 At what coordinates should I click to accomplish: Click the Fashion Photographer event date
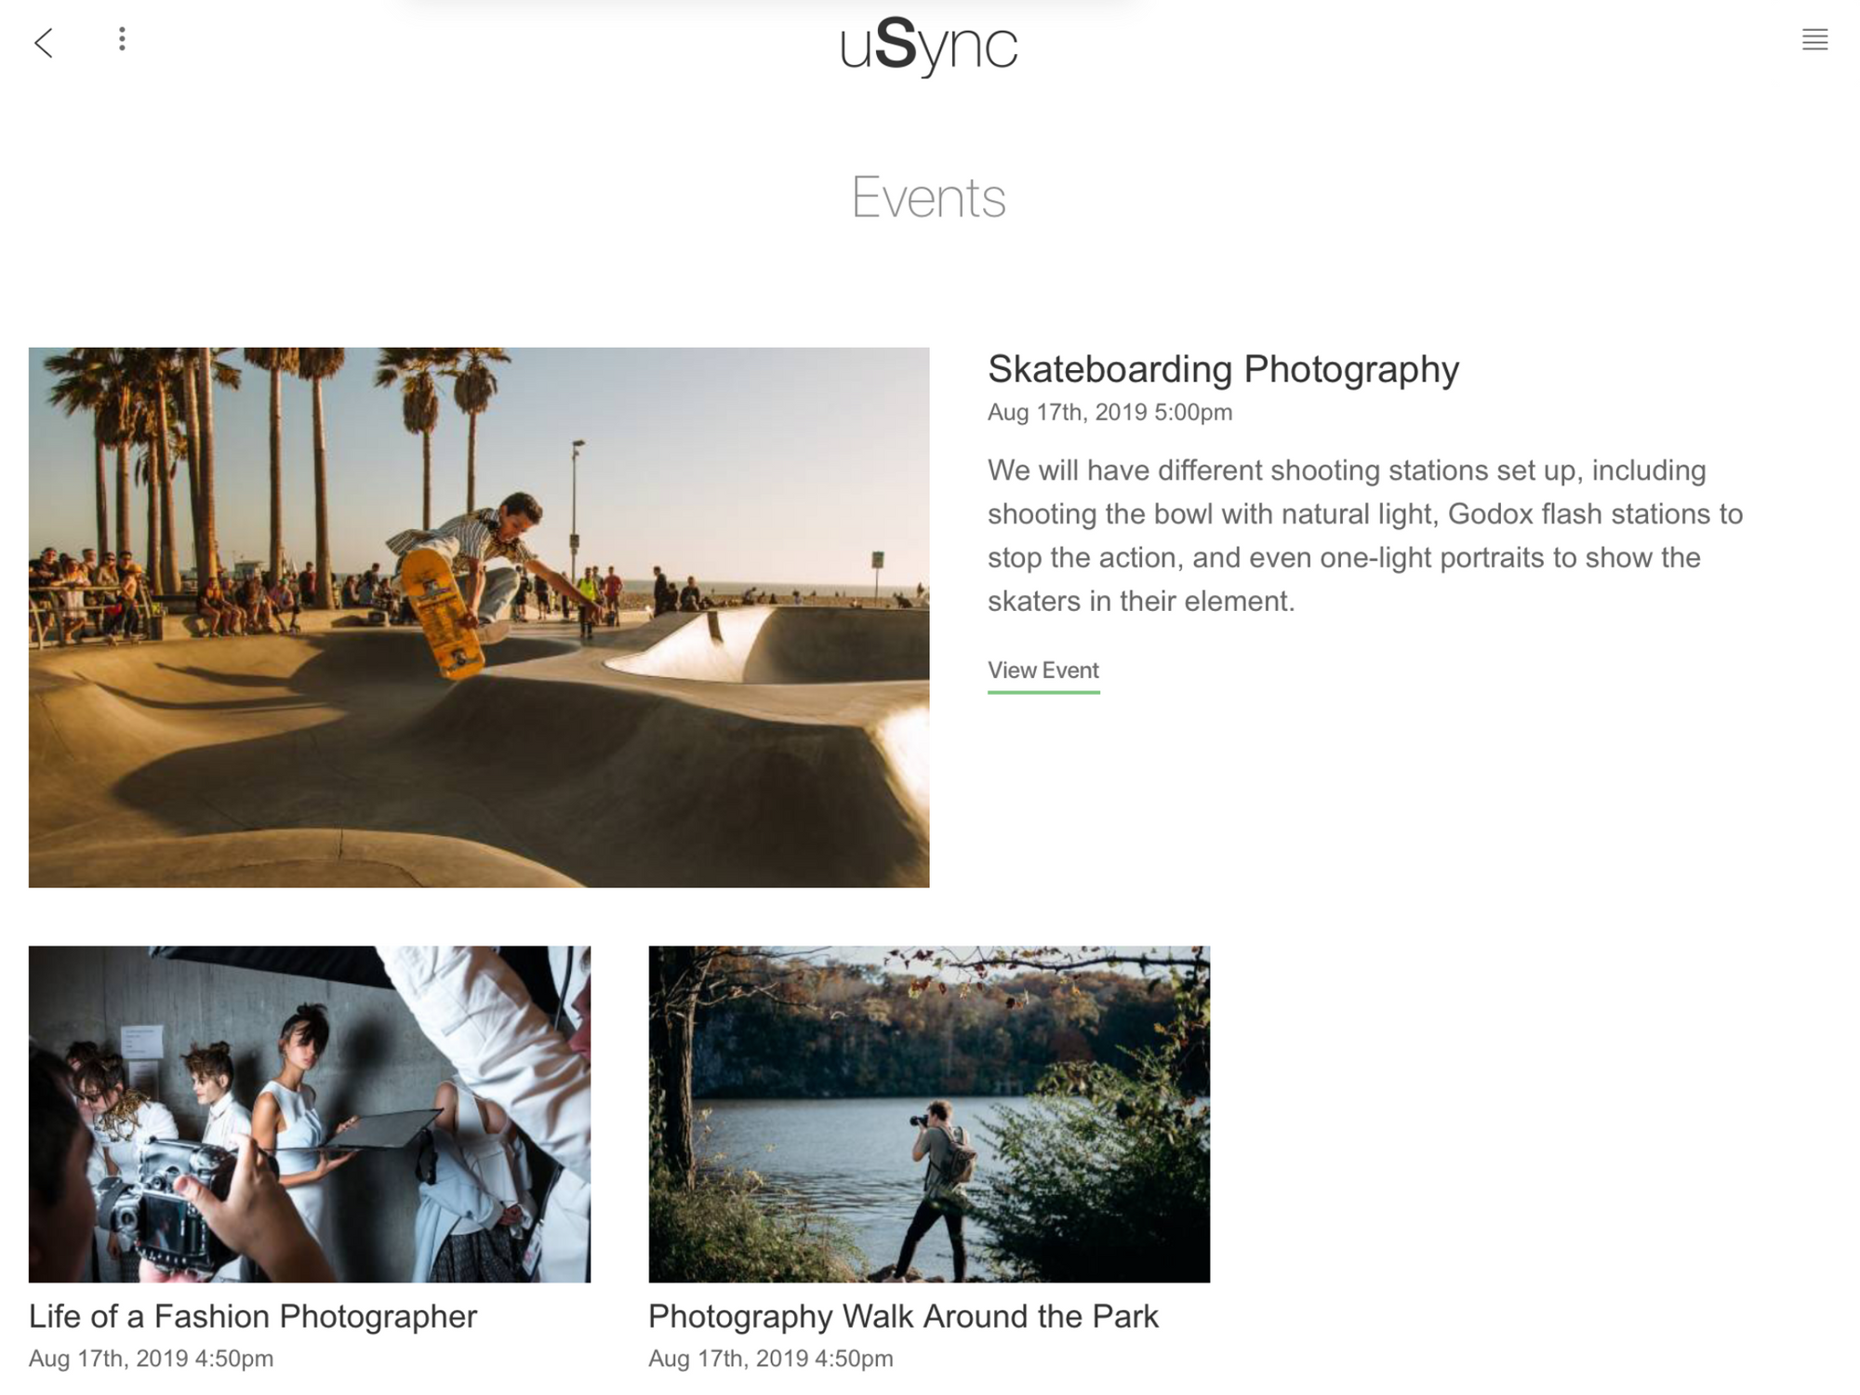pyautogui.click(x=151, y=1359)
